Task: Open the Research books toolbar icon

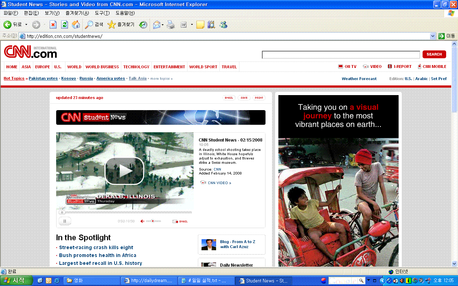Action: (x=211, y=25)
